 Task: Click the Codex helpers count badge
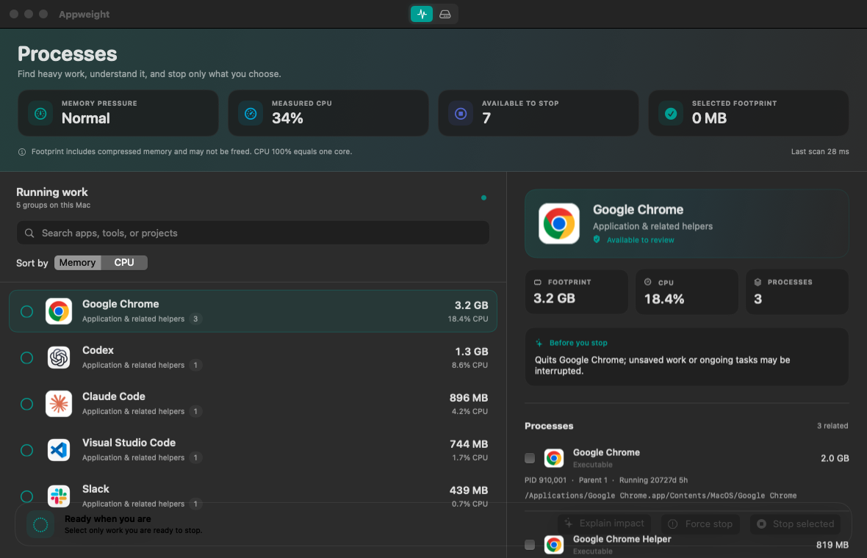tap(195, 365)
